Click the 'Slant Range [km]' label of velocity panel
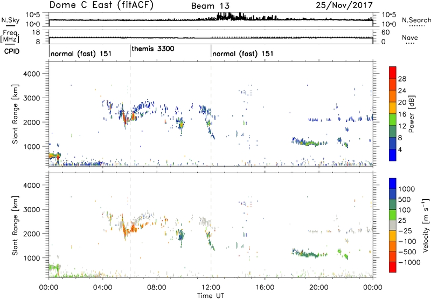 [15, 225]
